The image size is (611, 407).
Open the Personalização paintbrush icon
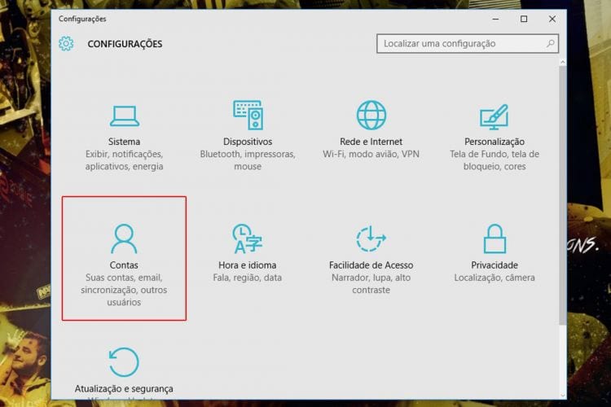point(495,116)
